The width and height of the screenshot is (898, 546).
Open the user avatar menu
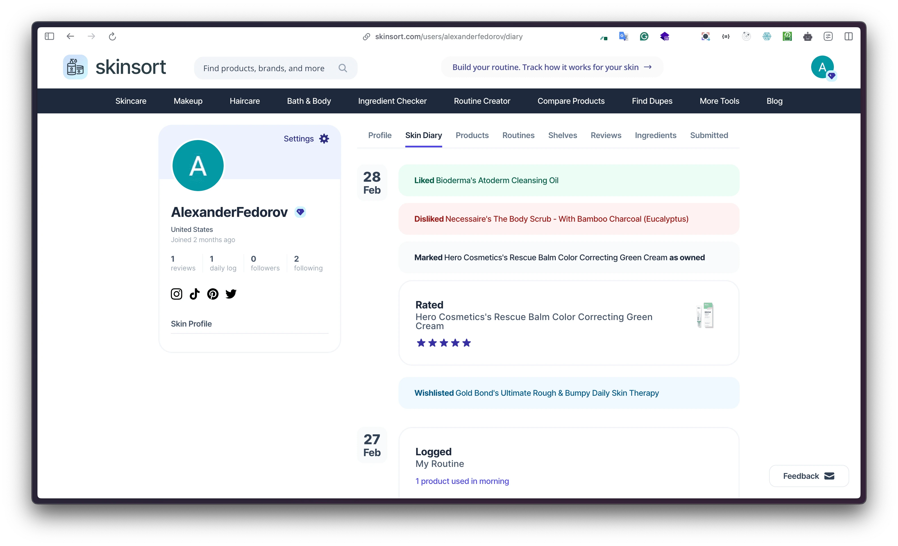(822, 67)
